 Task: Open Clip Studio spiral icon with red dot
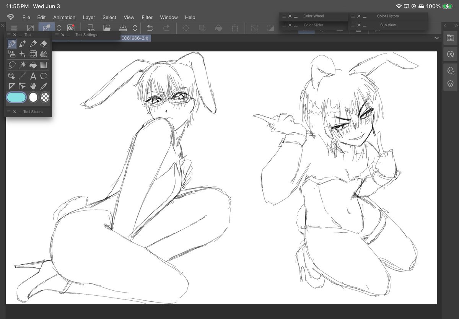pos(71,28)
